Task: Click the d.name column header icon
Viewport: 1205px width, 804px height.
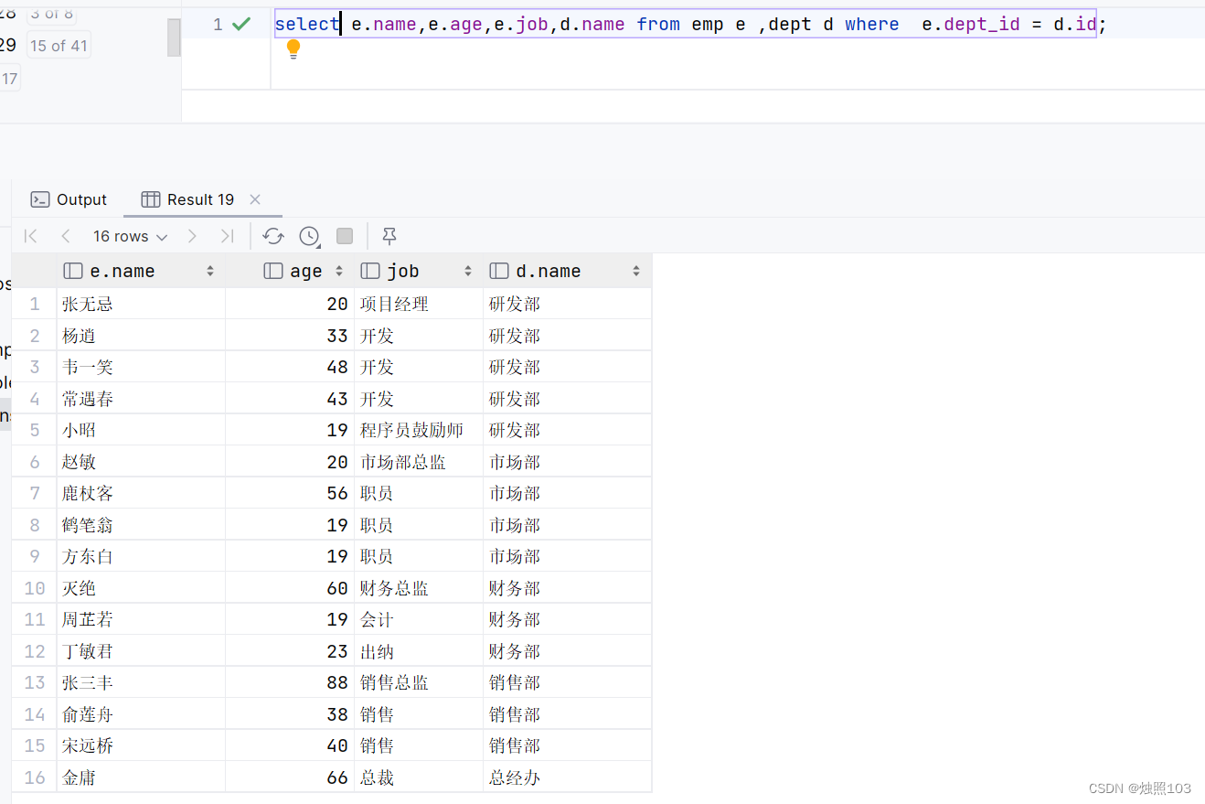Action: click(499, 271)
